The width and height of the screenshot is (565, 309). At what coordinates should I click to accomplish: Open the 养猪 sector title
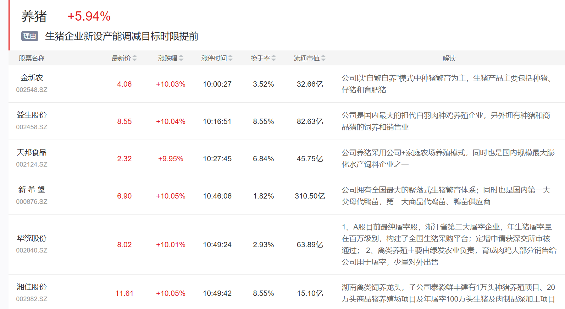click(34, 16)
